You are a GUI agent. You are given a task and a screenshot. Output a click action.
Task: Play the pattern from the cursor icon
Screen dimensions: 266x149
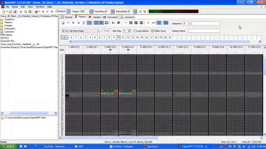(68, 23)
